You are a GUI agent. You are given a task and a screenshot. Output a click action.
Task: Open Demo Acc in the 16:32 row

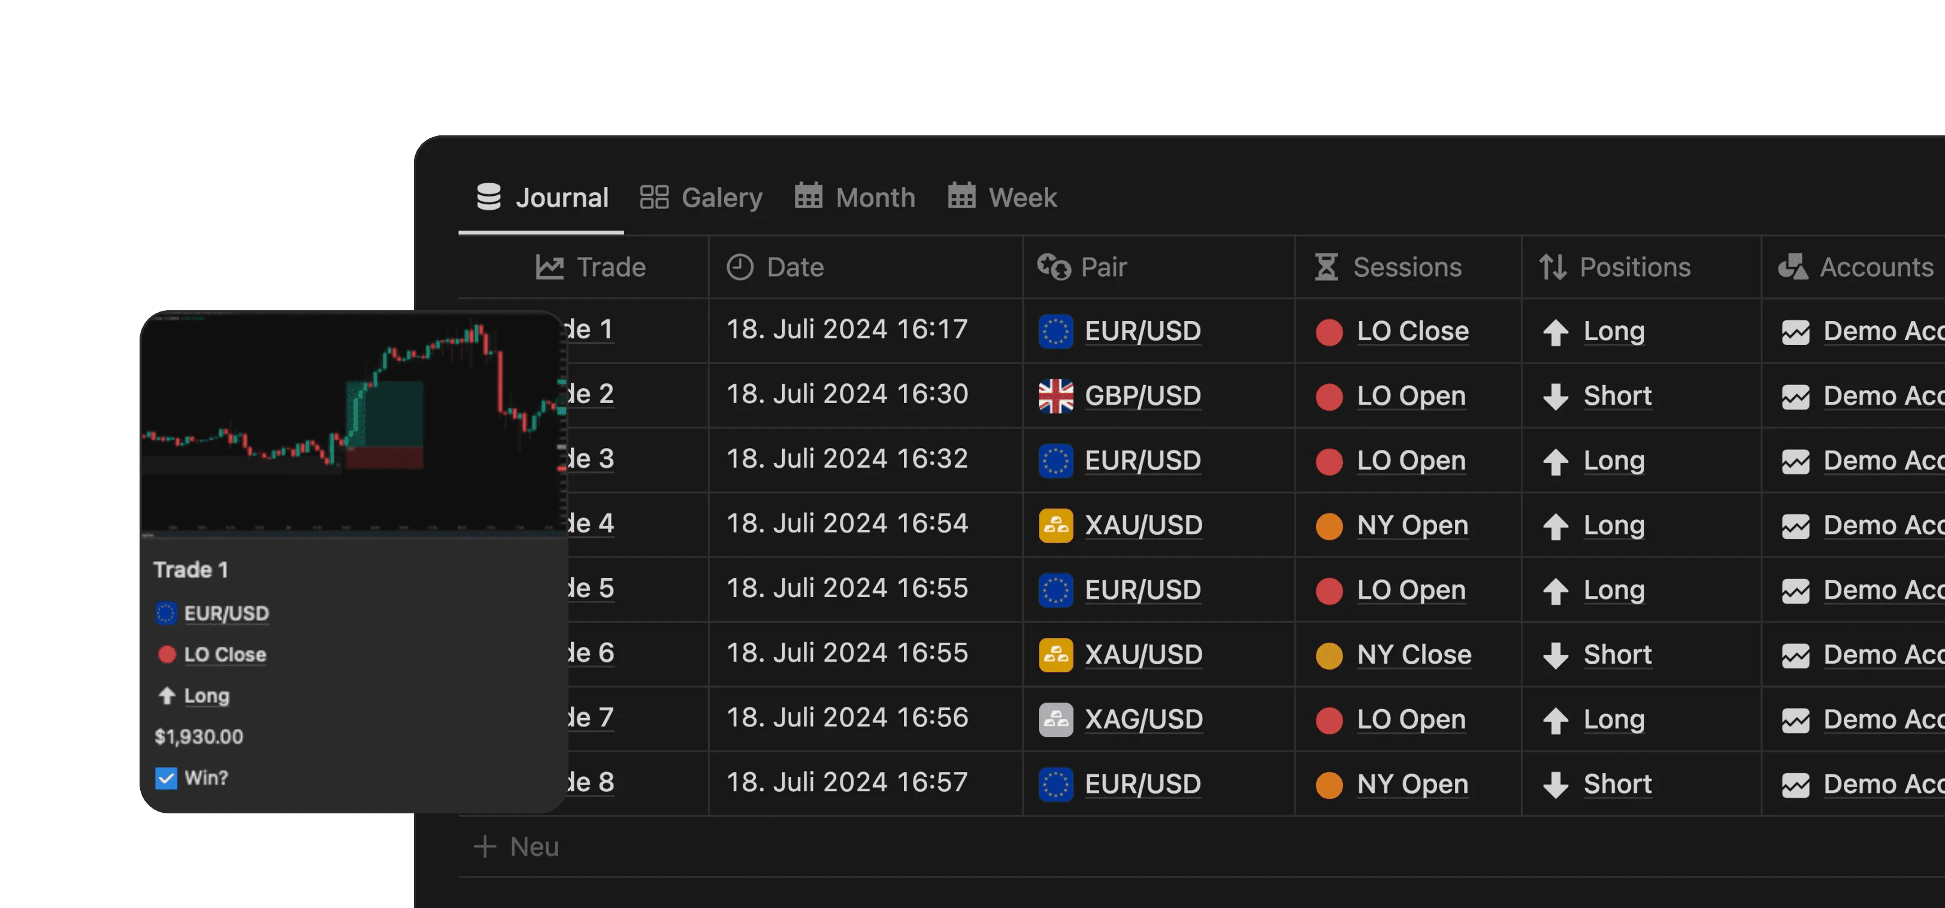point(1884,461)
